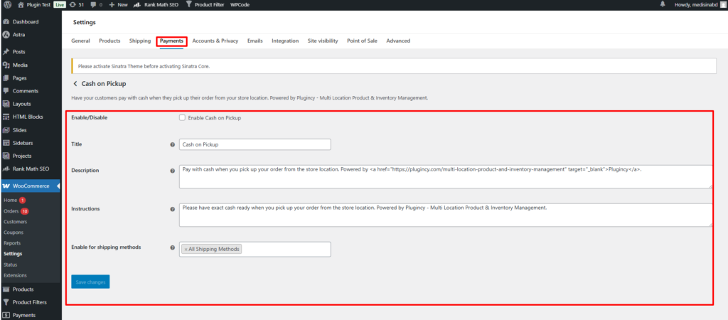The height and width of the screenshot is (320, 728).
Task: Open the Accounts & Privacy tab
Action: pyautogui.click(x=215, y=41)
